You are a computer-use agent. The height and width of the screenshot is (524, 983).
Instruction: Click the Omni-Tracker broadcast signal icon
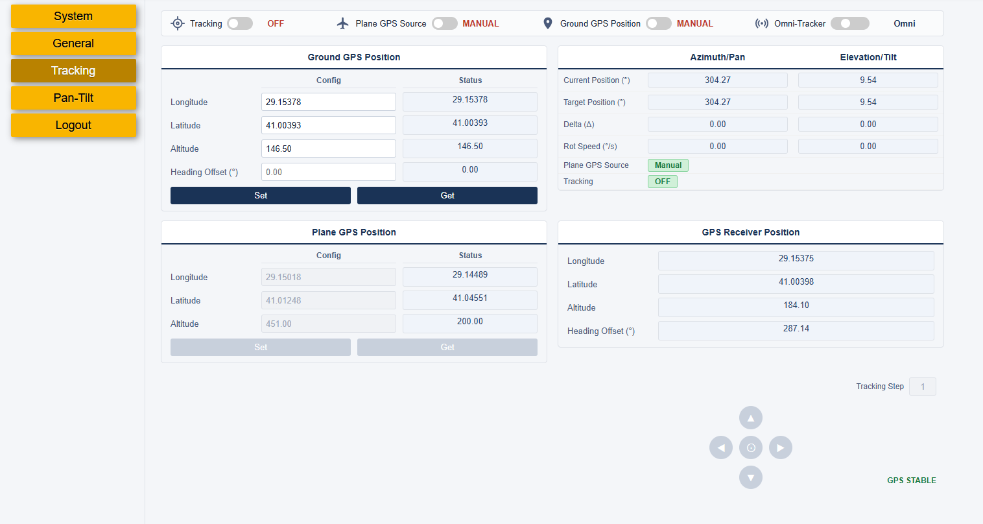(762, 23)
